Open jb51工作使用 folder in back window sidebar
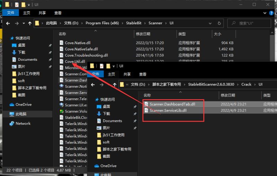This screenshot has height=176, width=277. coord(29,74)
